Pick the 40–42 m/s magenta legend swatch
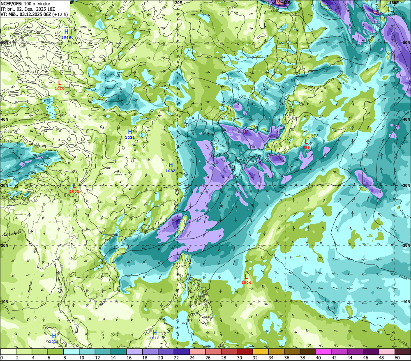Viewport: 411px width, 361px height. tap(324, 352)
